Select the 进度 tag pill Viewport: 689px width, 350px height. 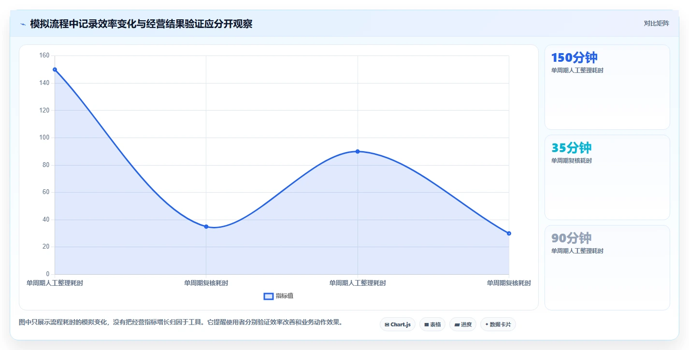pyautogui.click(x=463, y=324)
